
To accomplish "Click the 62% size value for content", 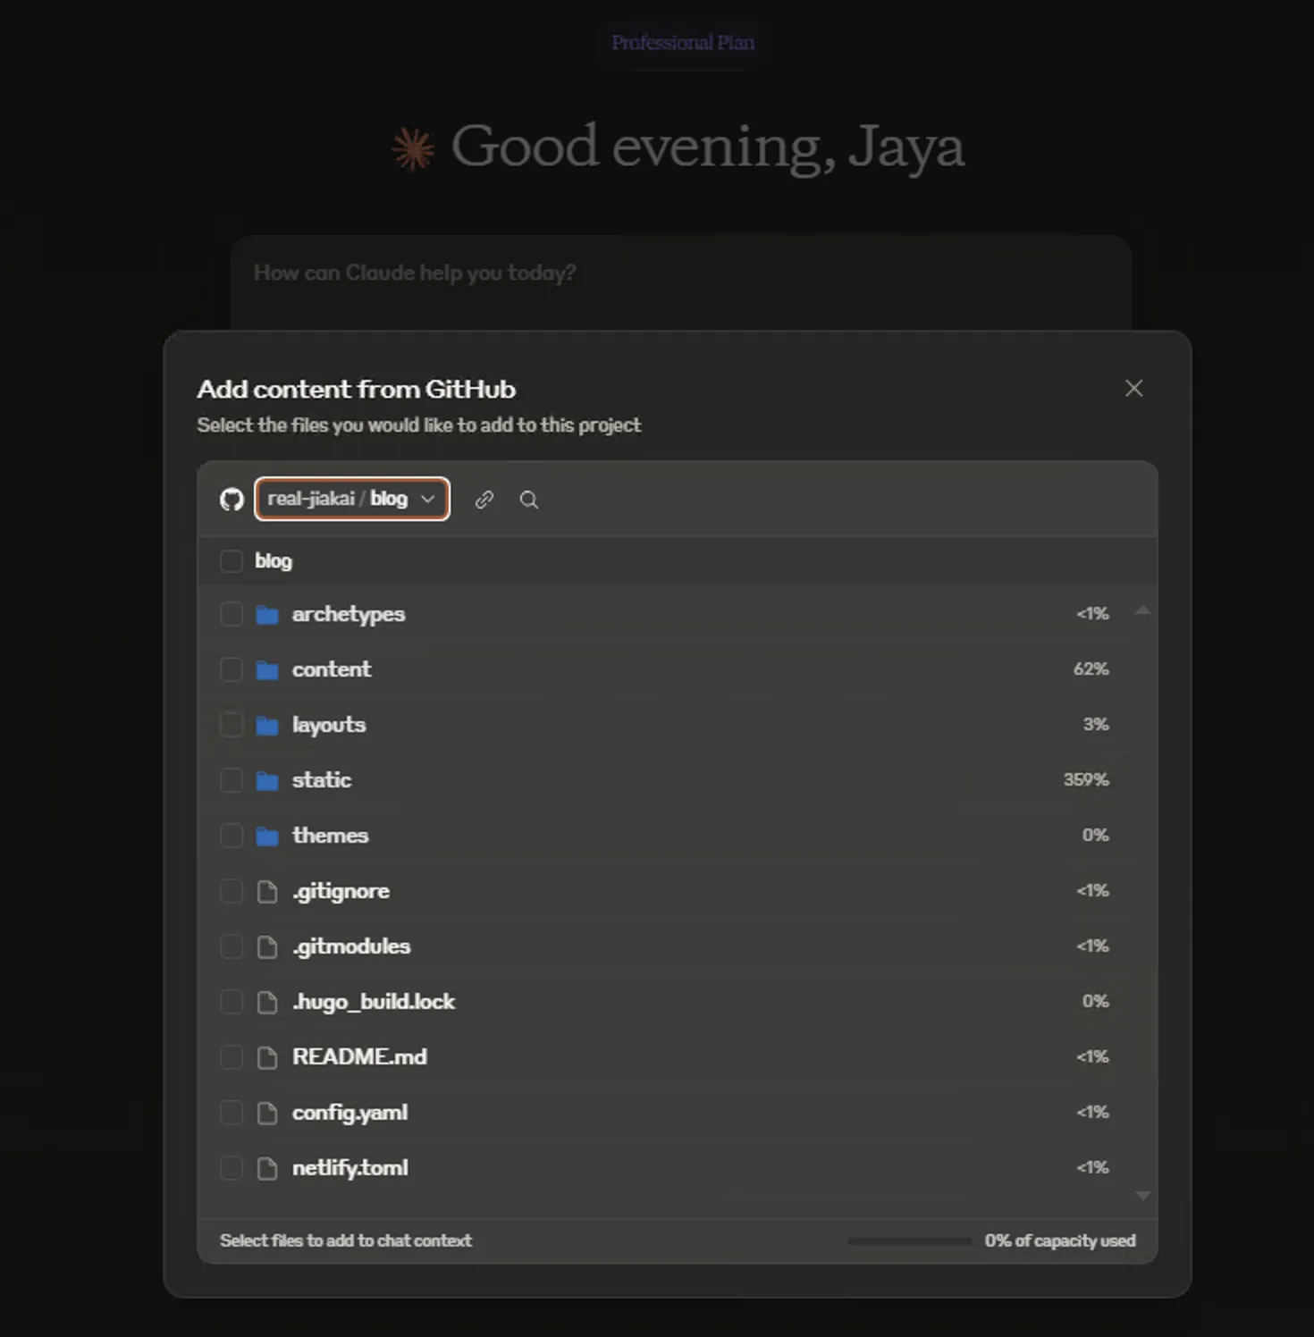I will point(1091,669).
